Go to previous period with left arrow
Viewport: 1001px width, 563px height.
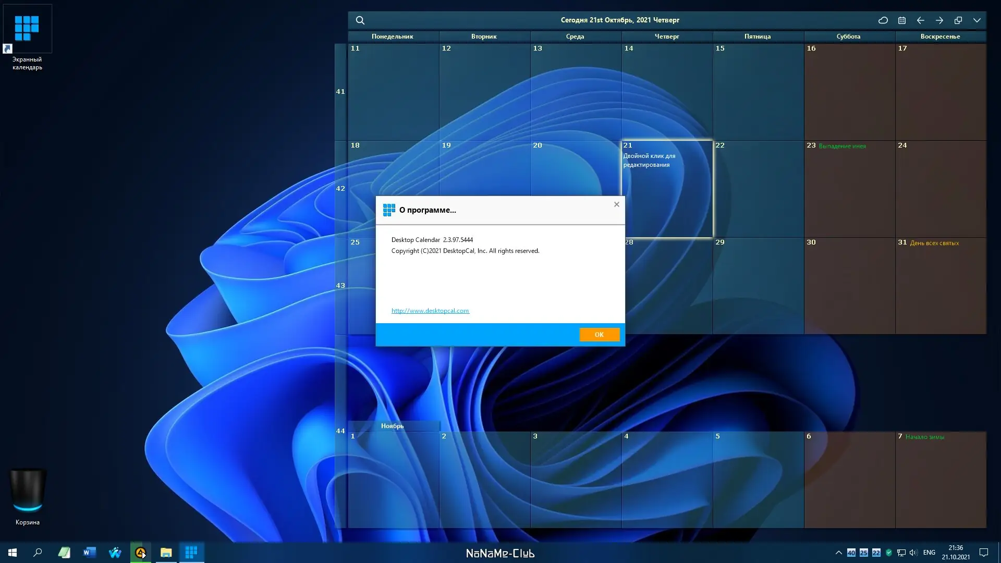[920, 20]
